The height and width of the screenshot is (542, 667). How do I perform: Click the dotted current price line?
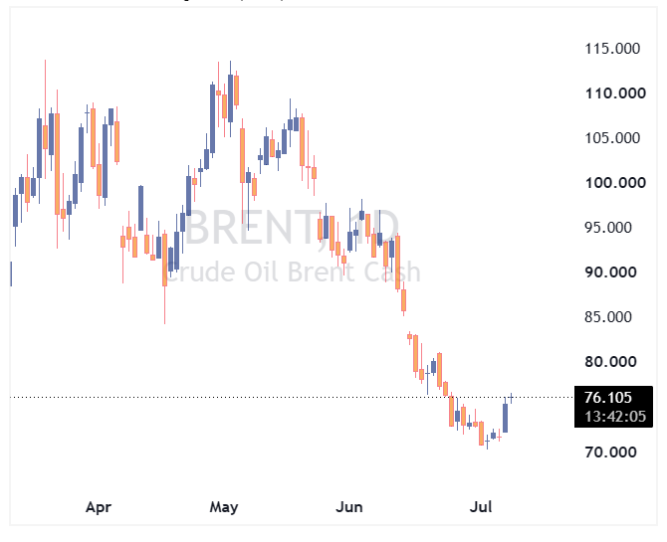pos(292,398)
